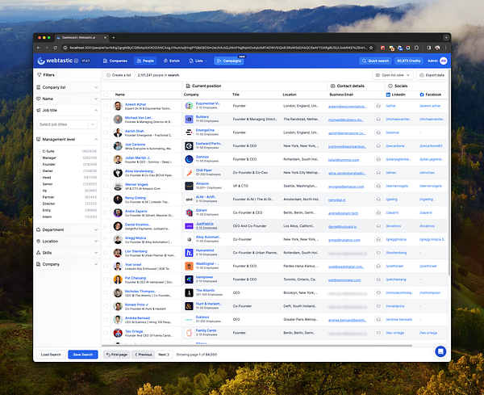The image size is (484, 395).
Task: Bookmark page with star icon
Action: pyautogui.click(x=371, y=48)
